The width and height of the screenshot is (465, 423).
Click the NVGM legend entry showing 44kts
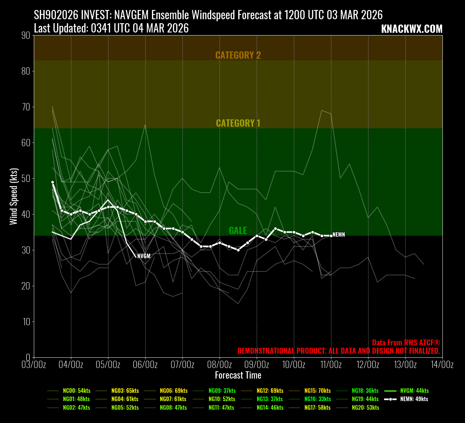pyautogui.click(x=414, y=391)
